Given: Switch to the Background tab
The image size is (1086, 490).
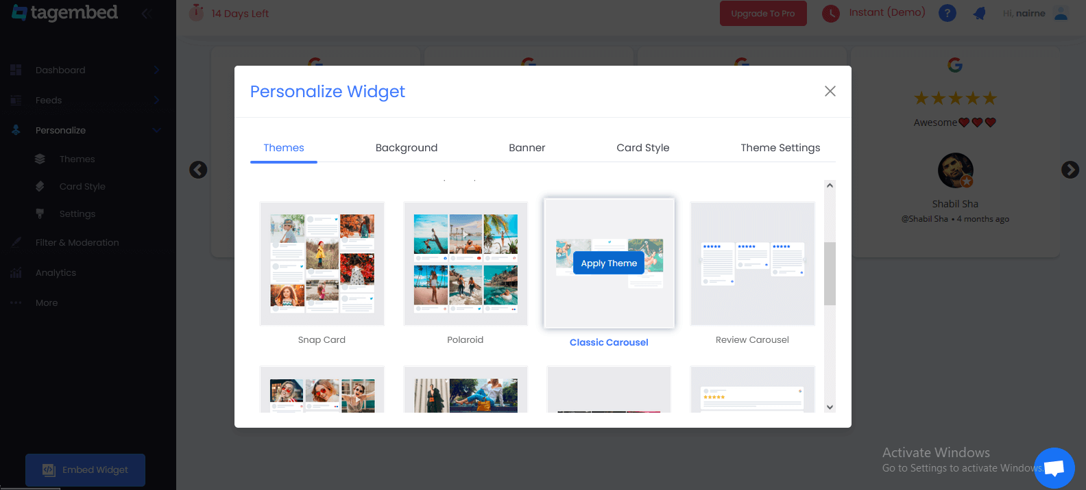Looking at the screenshot, I should click(407, 148).
